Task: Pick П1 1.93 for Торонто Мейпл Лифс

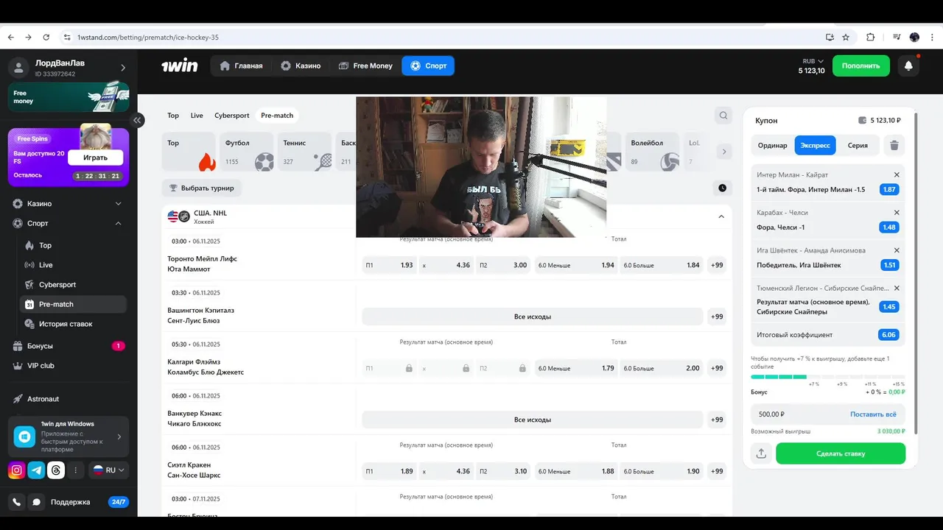Action: tap(390, 265)
